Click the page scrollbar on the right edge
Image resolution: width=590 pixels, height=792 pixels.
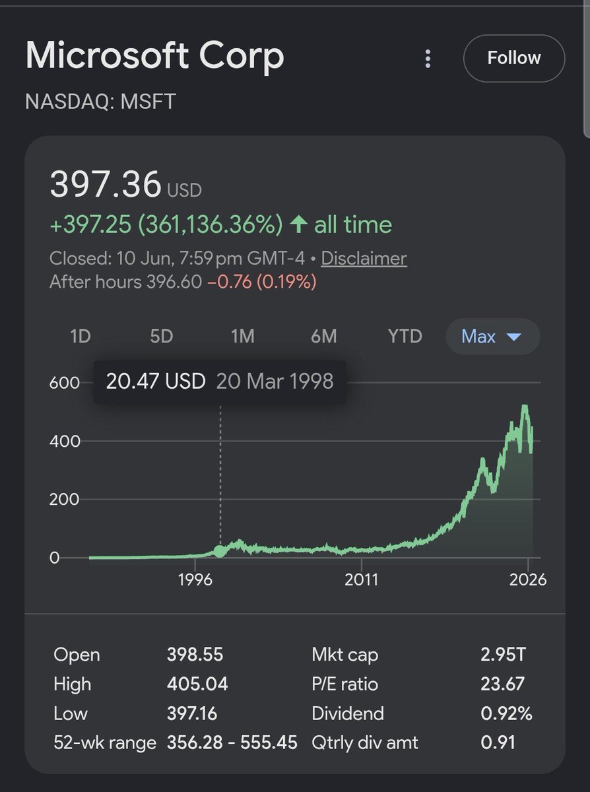pyautogui.click(x=586, y=66)
